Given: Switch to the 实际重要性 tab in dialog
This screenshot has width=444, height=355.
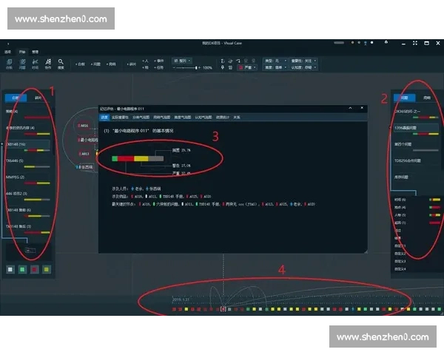Looking at the screenshot, I should click(x=121, y=117).
